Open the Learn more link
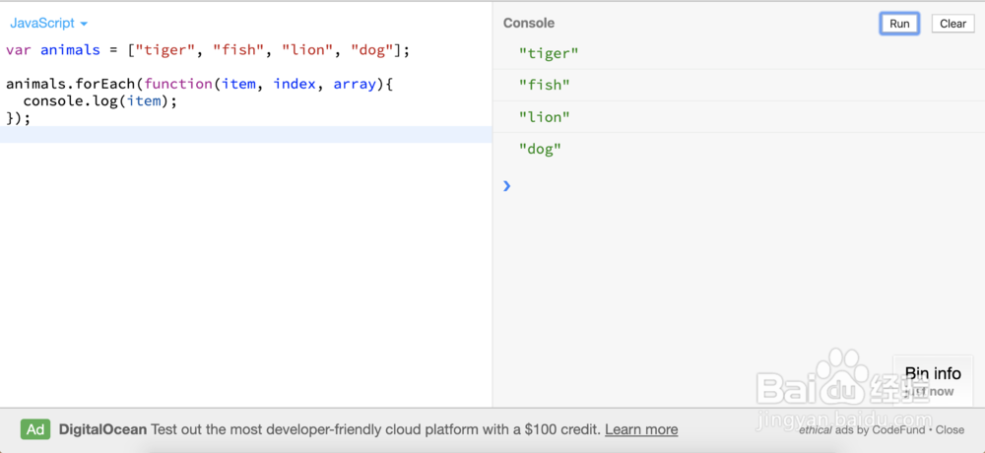Screen dimensions: 985x453 coord(641,429)
